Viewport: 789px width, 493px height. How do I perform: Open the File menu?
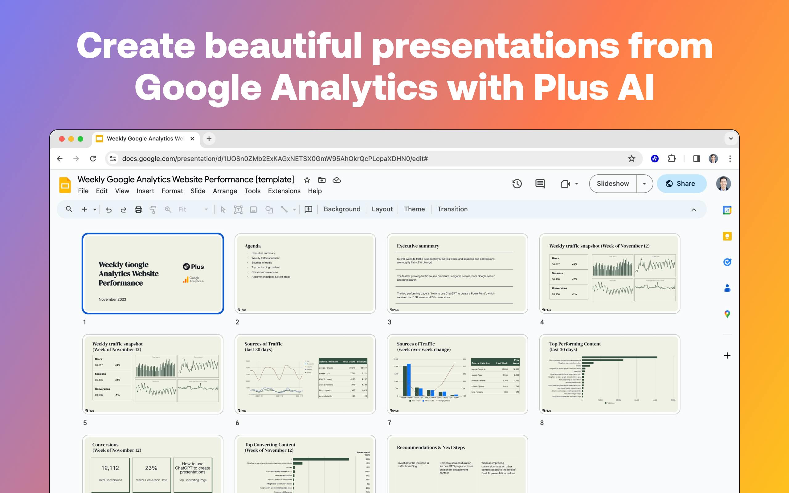tap(83, 191)
